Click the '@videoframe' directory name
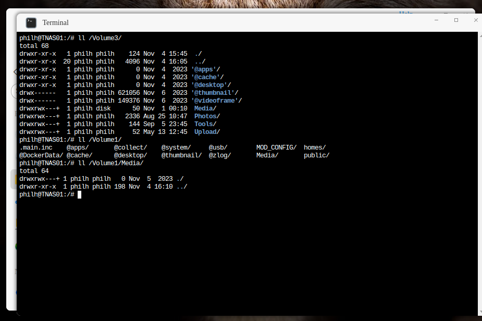This screenshot has width=482, height=321. [x=216, y=101]
